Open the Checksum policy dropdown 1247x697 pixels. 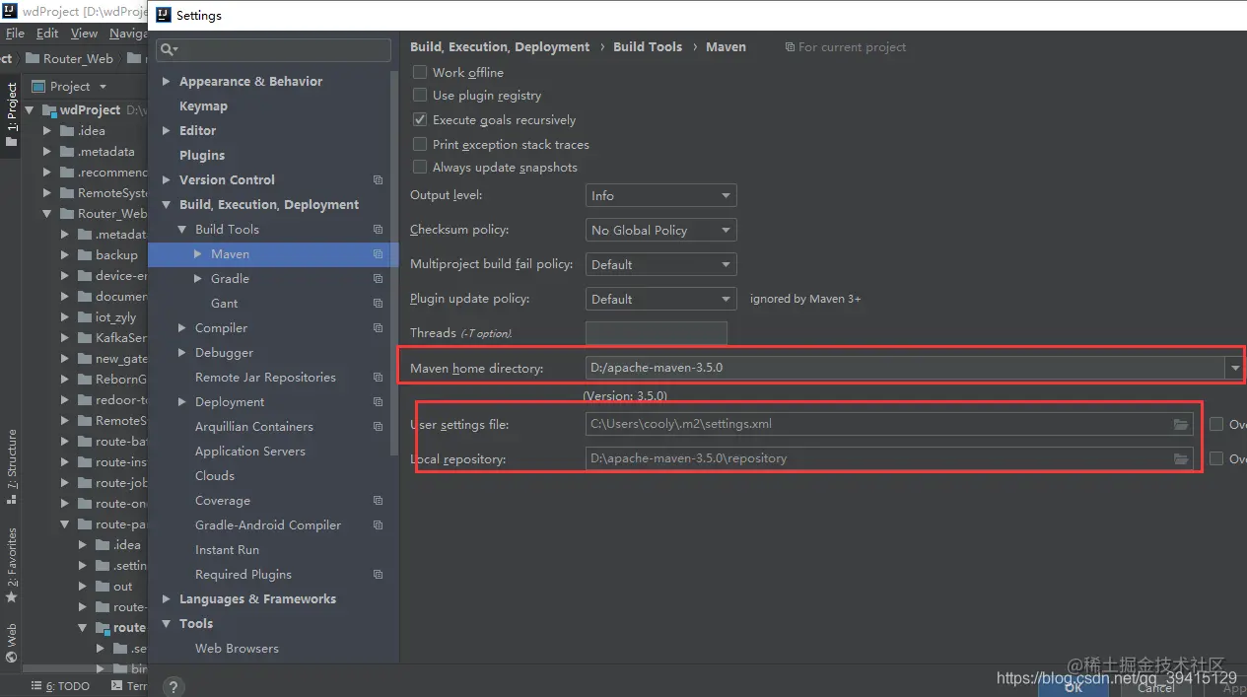[x=660, y=231]
